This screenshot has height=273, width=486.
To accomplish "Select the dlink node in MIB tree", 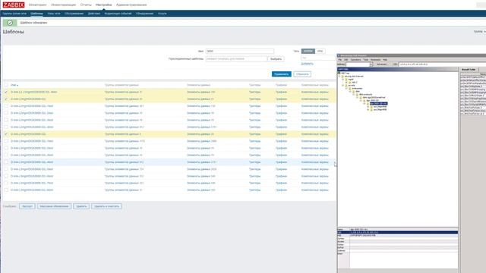I will pyautogui.click(x=358, y=91).
